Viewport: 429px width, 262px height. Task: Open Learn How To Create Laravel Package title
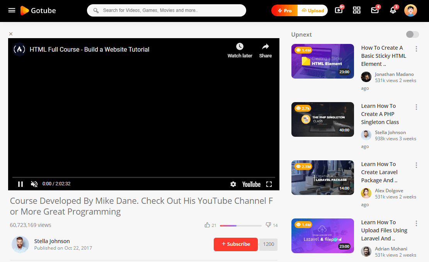tap(379, 172)
